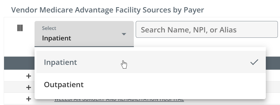Expand the first table row plus icon

pos(29,76)
